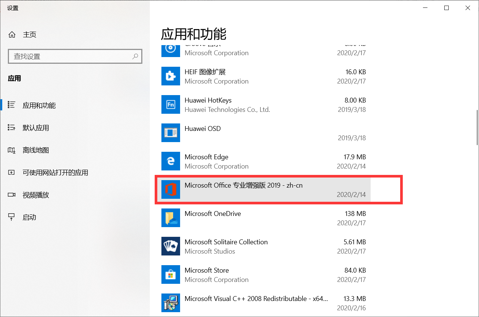Click the 默认应用 sidebar icon
Viewport: 479px width, 317px height.
tap(12, 128)
